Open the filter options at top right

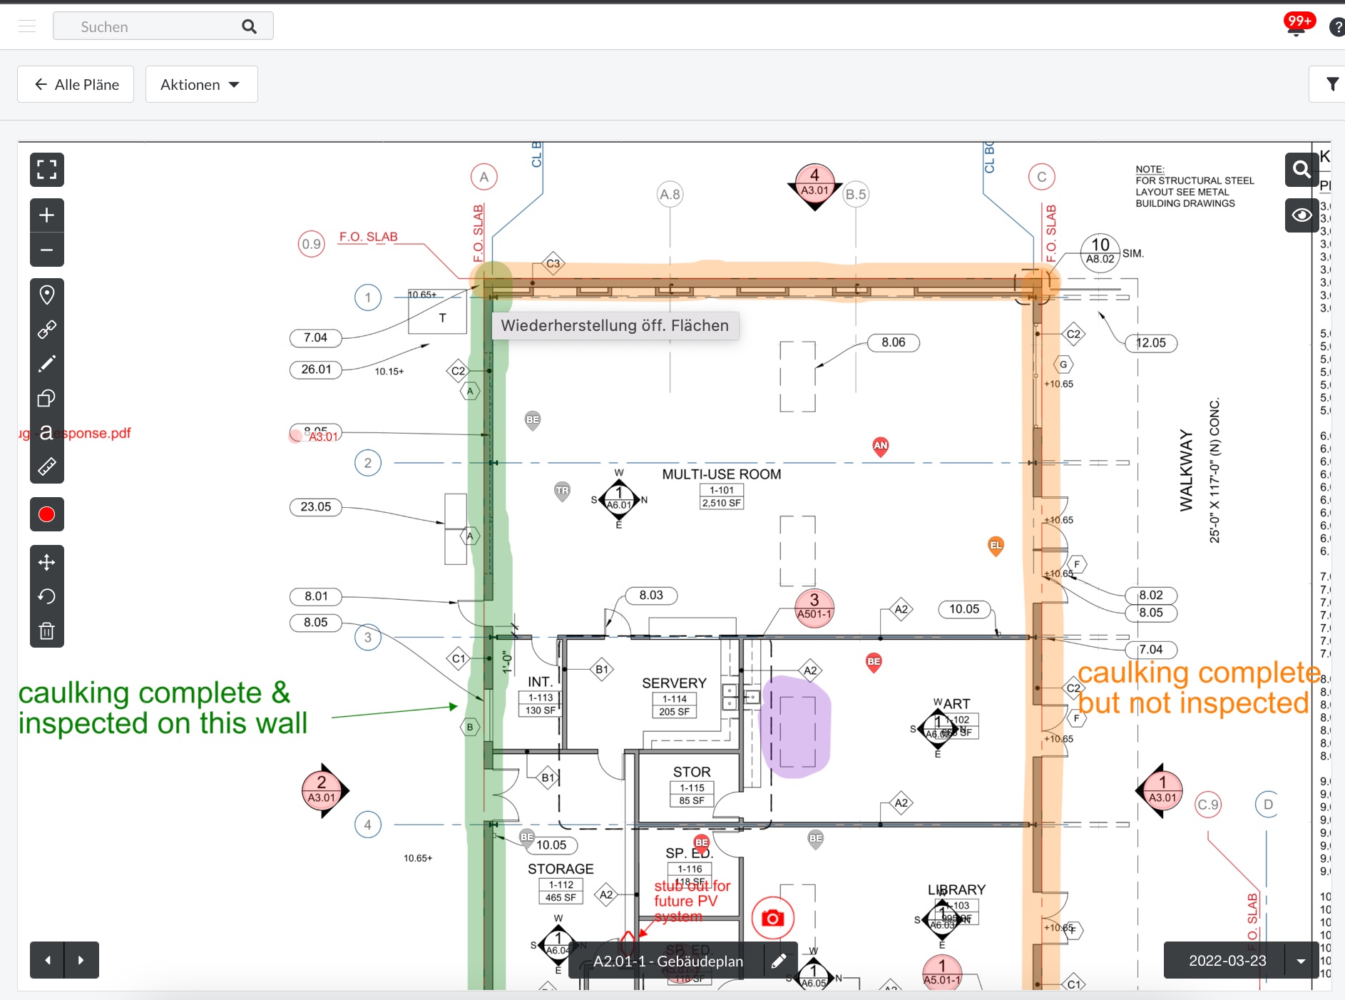(x=1331, y=84)
